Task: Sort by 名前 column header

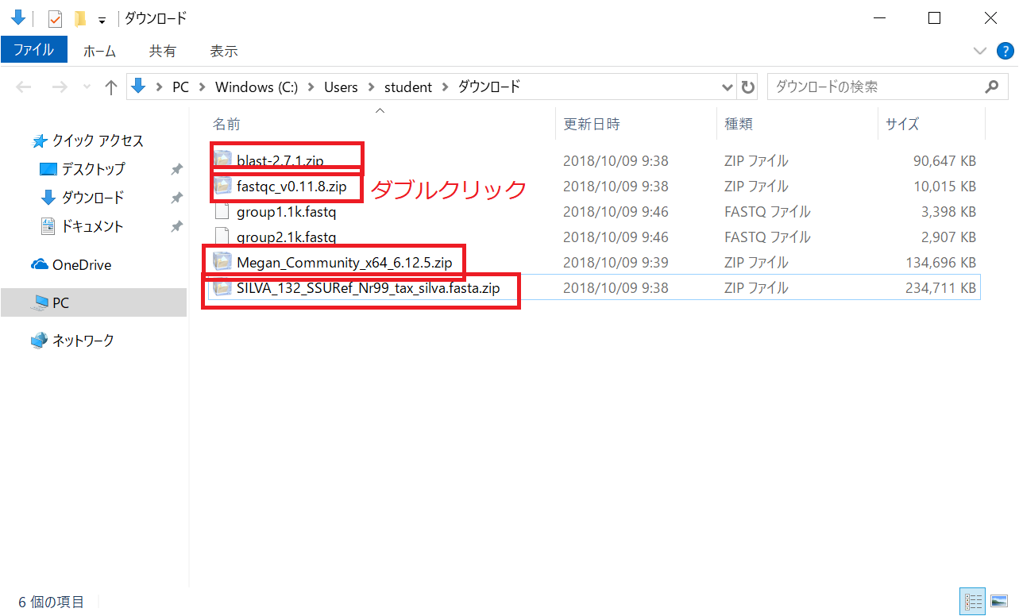Action: 226,124
